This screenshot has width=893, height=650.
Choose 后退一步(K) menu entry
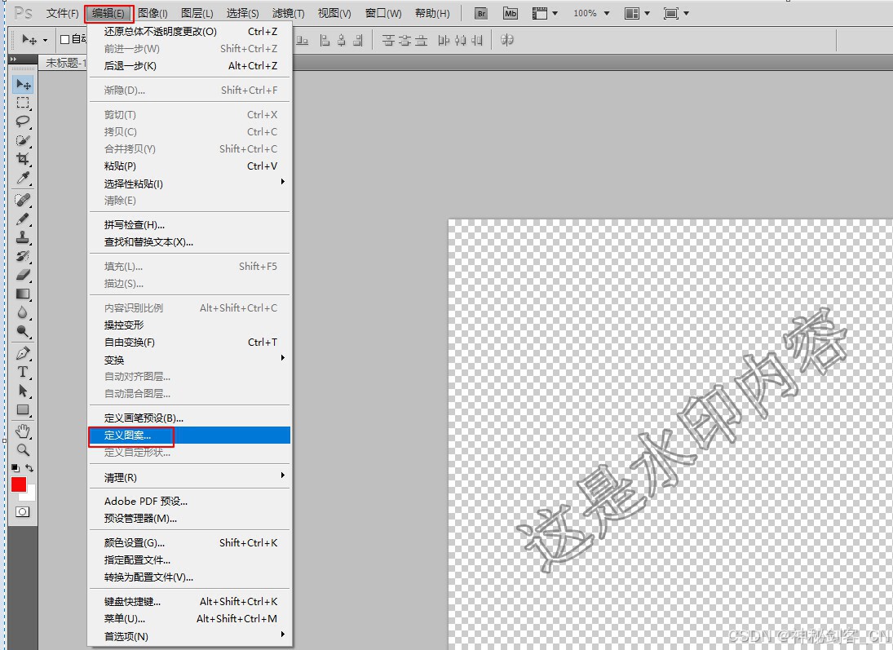tap(190, 66)
